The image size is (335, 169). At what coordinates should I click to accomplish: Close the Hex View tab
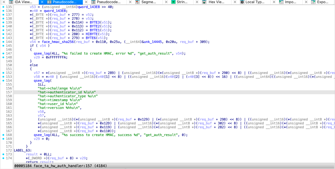coord(197,2)
